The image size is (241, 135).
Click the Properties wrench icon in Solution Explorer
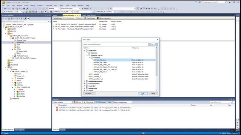[x=25, y=18]
